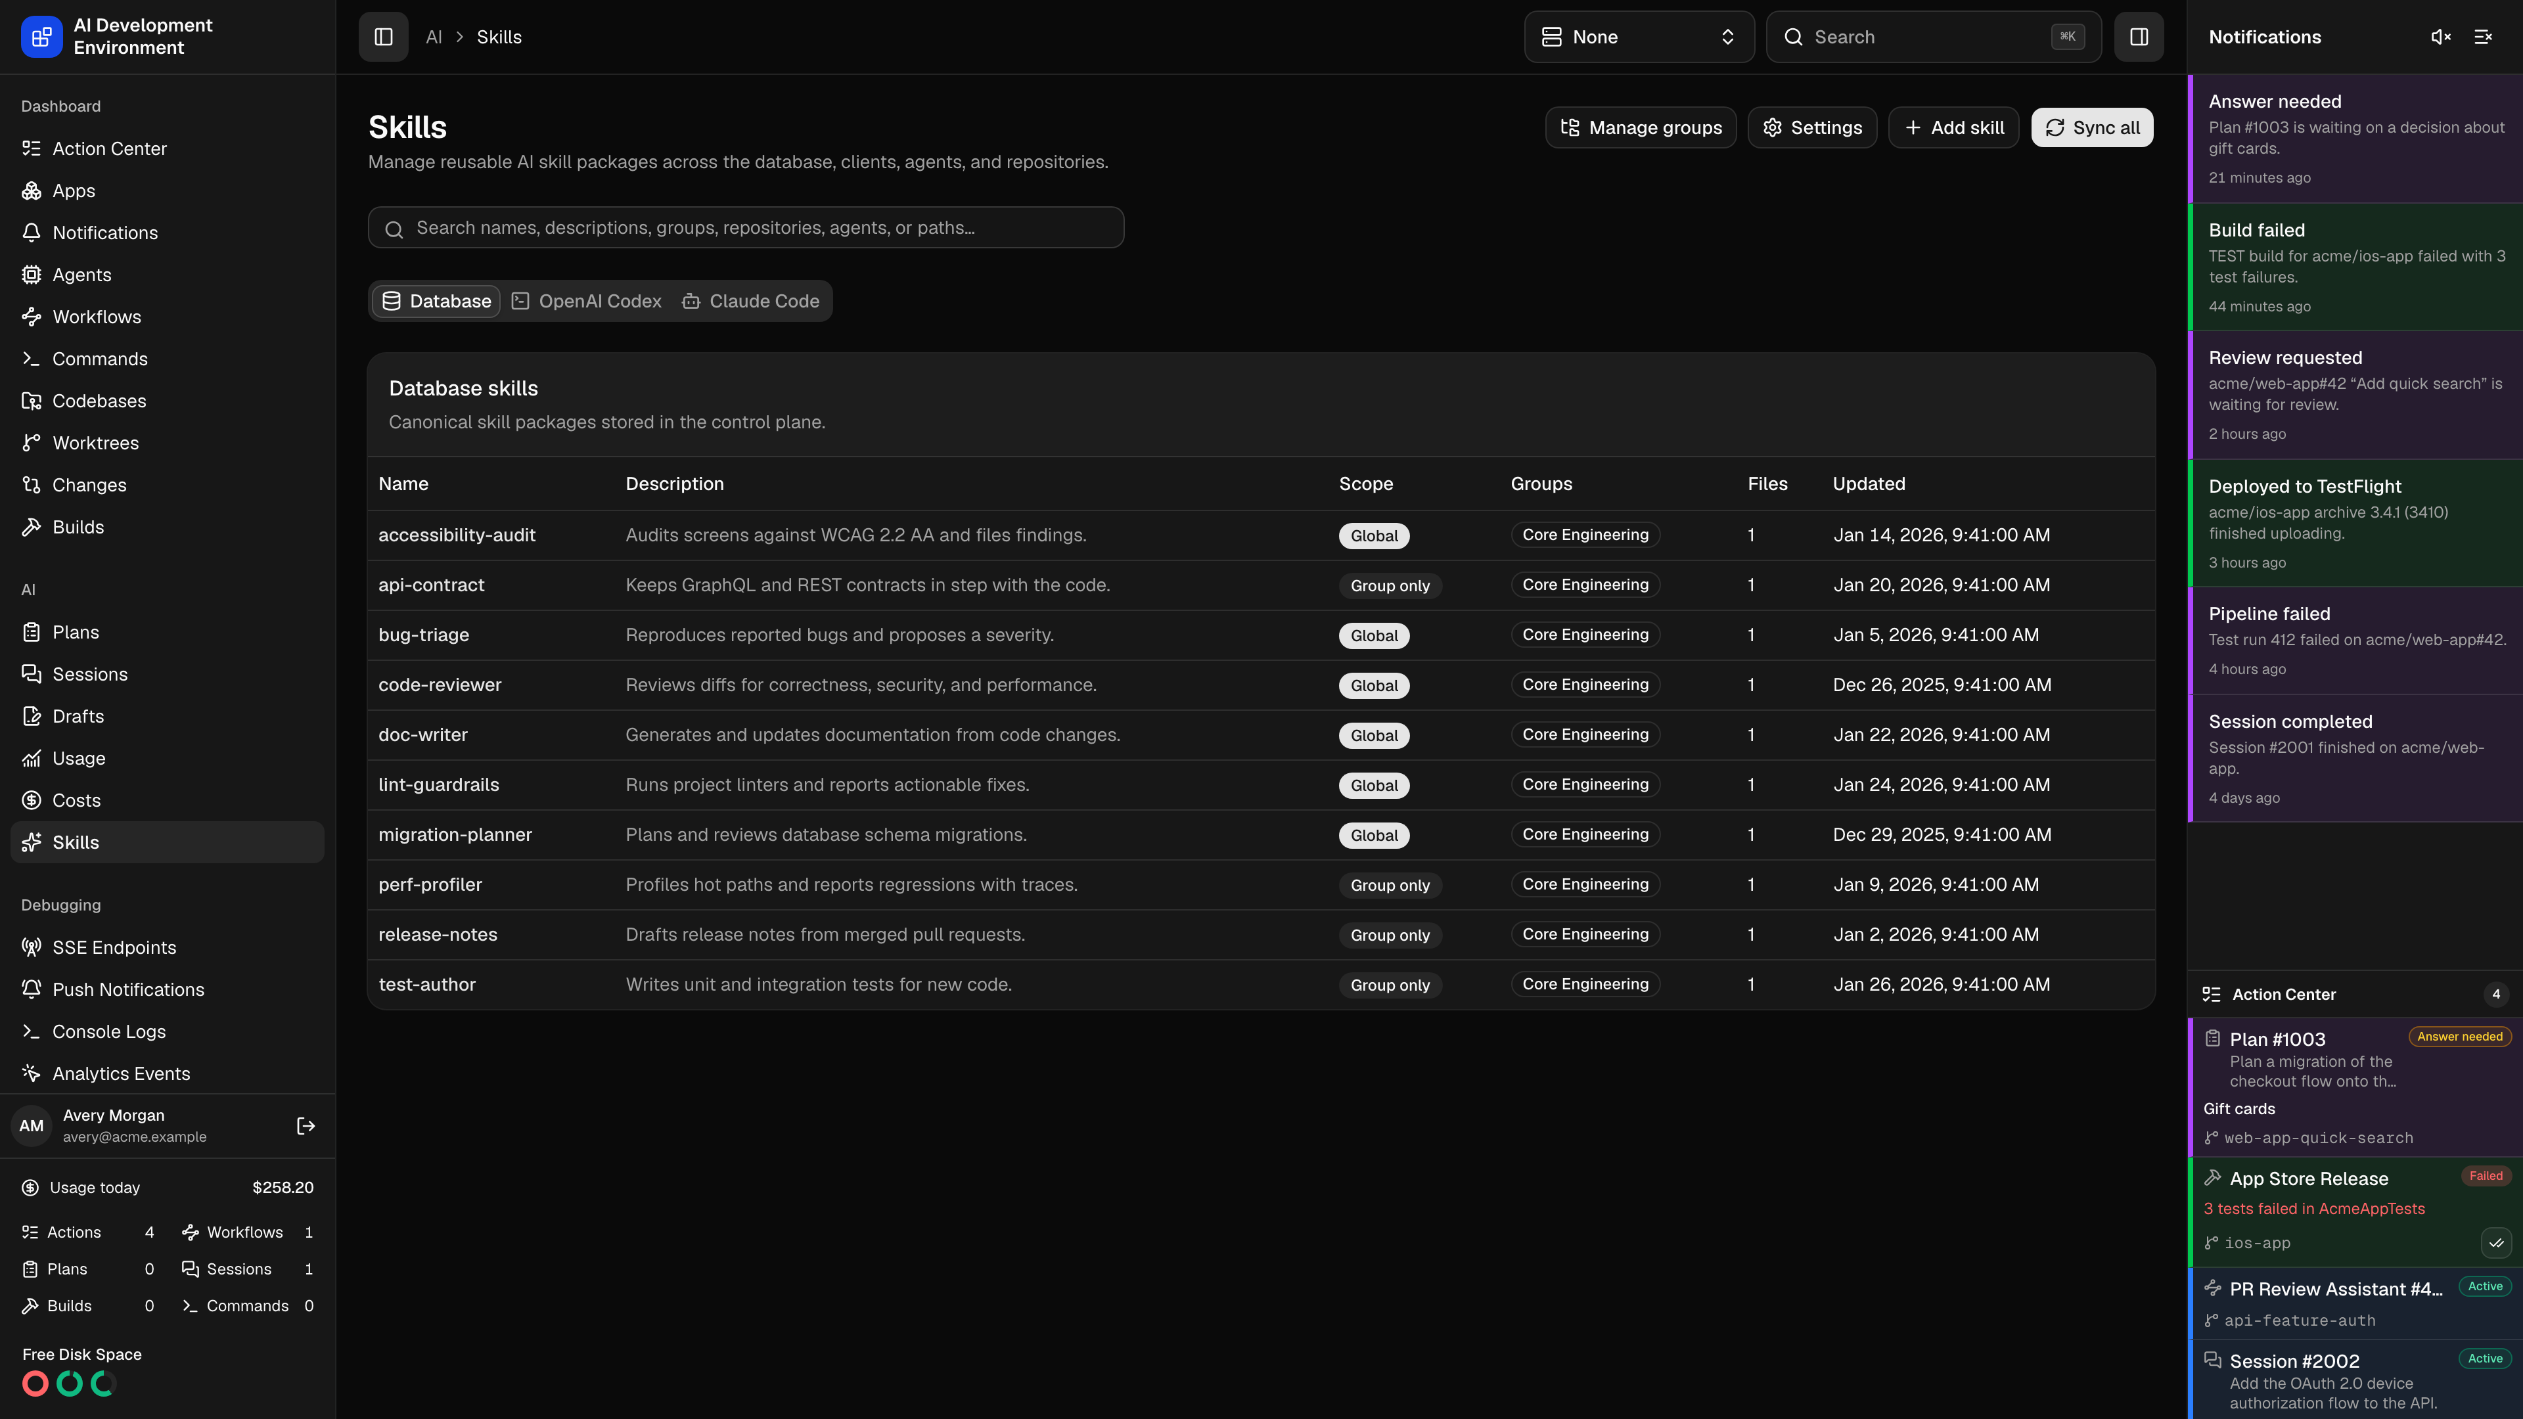The width and height of the screenshot is (2523, 1419).
Task: Toggle the left sidebar panel icon
Action: pos(383,37)
